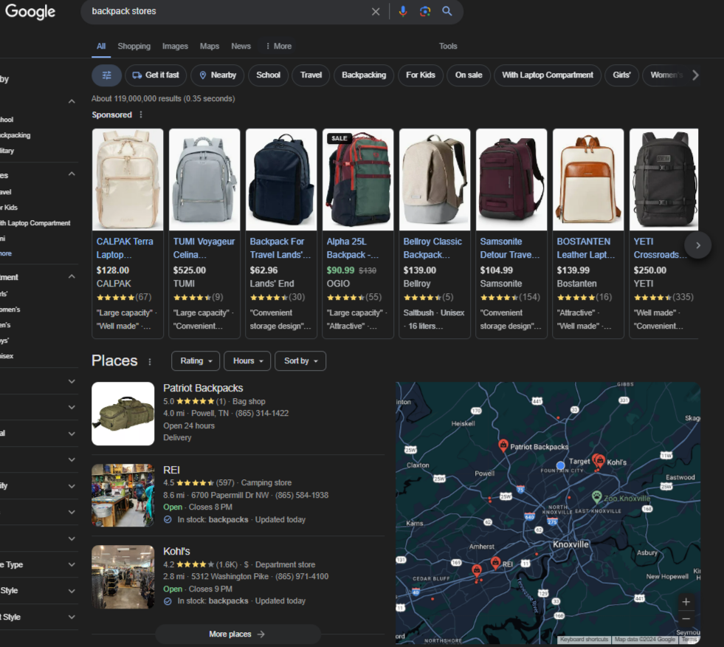Image resolution: width=724 pixels, height=647 pixels.
Task: Switch to the Images tab
Action: 175,47
